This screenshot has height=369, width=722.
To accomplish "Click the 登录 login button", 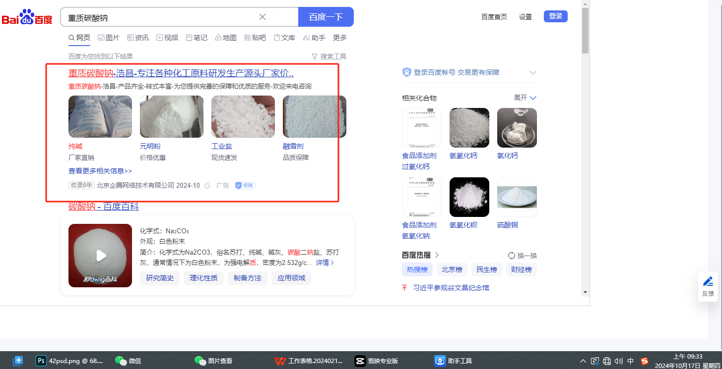I will click(x=556, y=16).
